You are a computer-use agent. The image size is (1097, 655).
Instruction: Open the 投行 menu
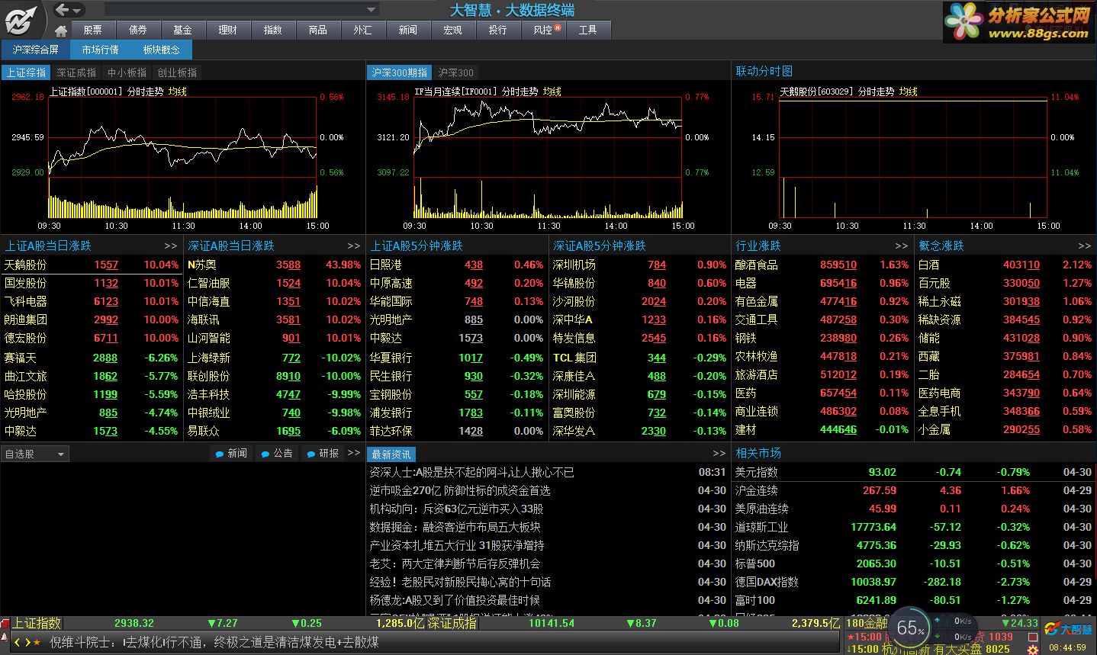click(x=497, y=30)
